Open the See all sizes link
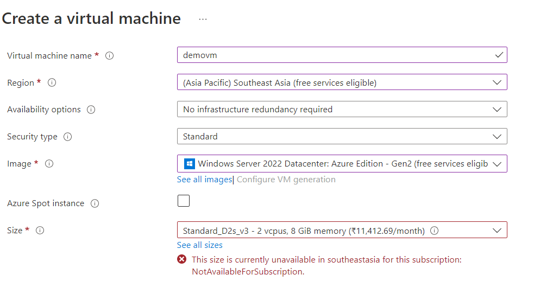534x281 pixels. point(199,245)
